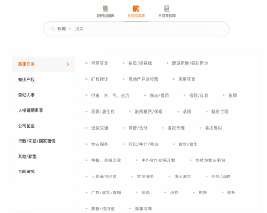Open 公司企业 category
Image resolution: width=267 pixels, height=213 pixels.
[26, 126]
